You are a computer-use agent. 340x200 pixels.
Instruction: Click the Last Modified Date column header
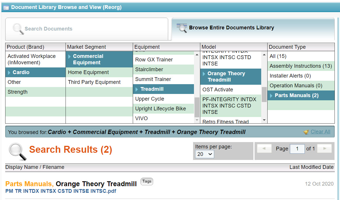tap(311, 167)
